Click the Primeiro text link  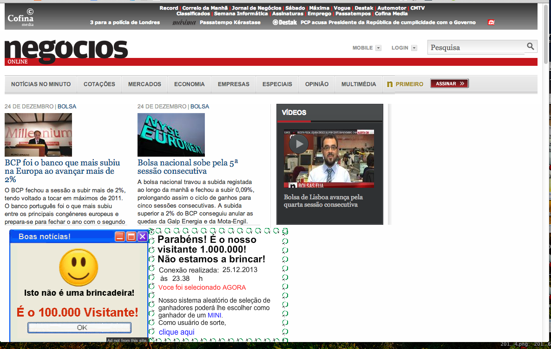[x=409, y=84]
